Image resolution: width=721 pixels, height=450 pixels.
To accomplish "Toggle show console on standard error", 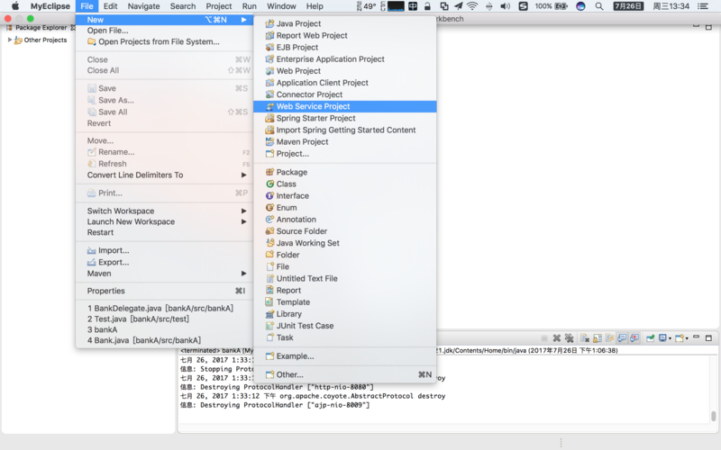I will point(634,338).
